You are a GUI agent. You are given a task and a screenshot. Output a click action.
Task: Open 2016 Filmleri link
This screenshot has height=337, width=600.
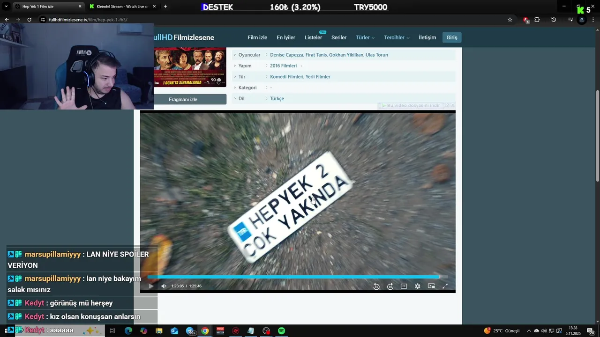(283, 66)
